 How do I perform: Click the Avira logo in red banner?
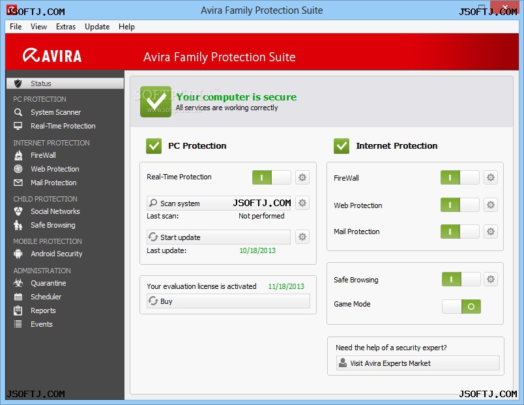[52, 55]
